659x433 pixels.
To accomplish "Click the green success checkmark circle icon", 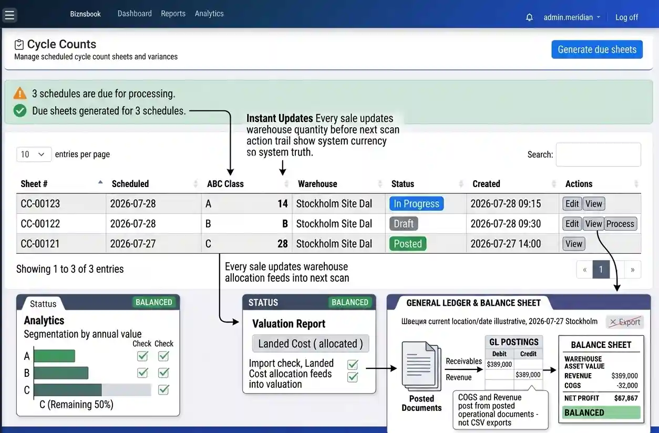I will pyautogui.click(x=20, y=110).
